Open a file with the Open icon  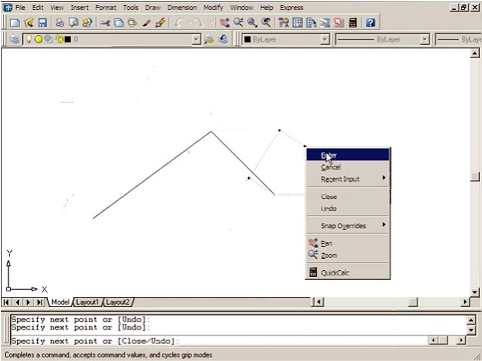point(29,23)
